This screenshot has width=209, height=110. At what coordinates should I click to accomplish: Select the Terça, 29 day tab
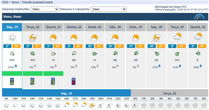[177, 27]
